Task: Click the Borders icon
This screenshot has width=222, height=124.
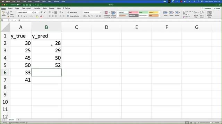Action: pos(31,16)
